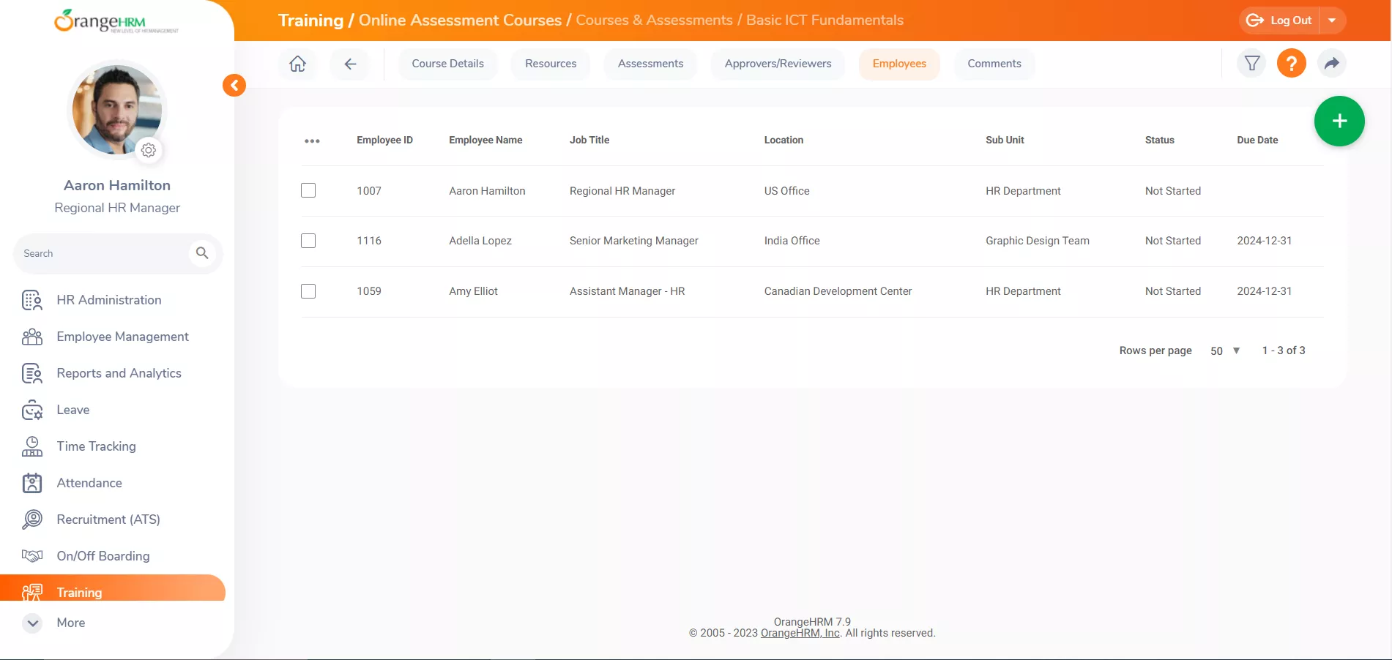Open the filter funnel icon

click(1252, 64)
